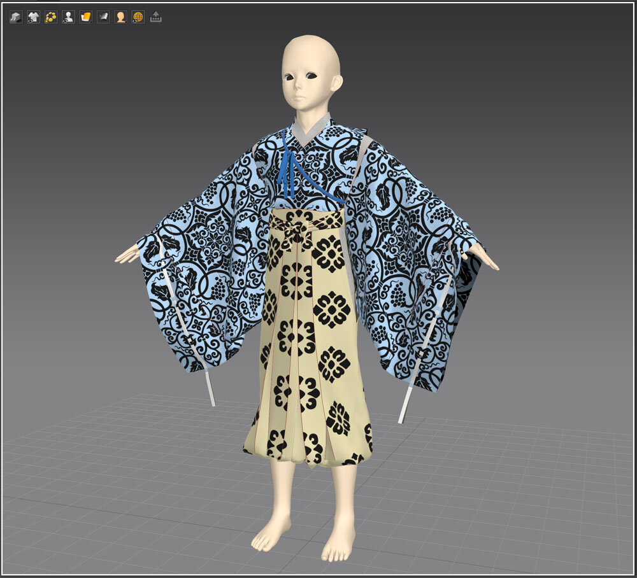637x578 pixels.
Task: Toggle the orange grid globe visibility icon
Action: [138, 17]
